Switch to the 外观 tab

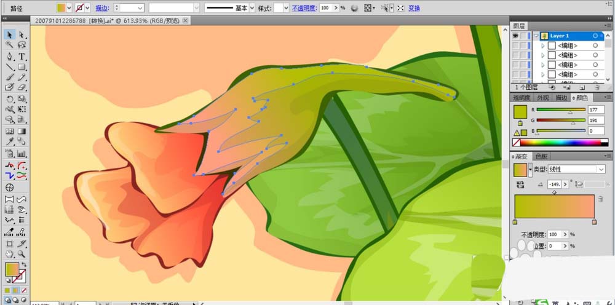pos(543,98)
